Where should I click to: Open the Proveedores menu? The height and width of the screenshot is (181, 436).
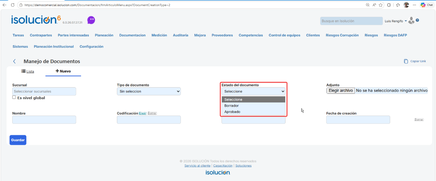(222, 35)
